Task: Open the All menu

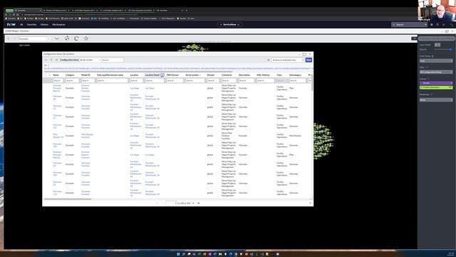Action: coord(21,25)
